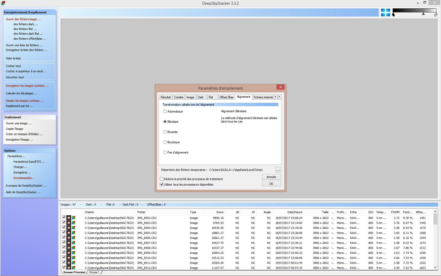
Task: Click Décocher tout
Action: pyautogui.click(x=15, y=77)
